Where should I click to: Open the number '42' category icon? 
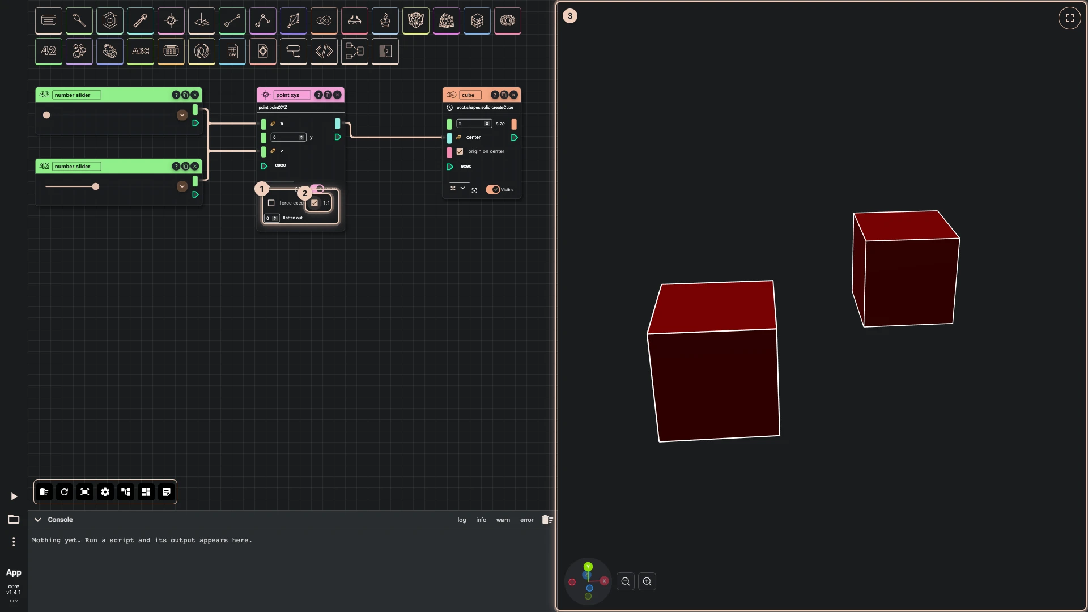(x=49, y=51)
